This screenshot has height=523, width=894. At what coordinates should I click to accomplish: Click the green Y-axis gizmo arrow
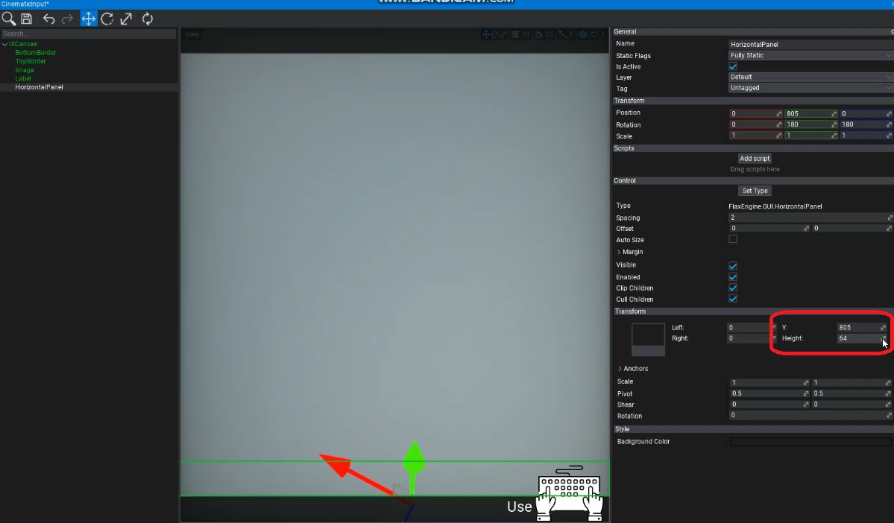click(415, 457)
